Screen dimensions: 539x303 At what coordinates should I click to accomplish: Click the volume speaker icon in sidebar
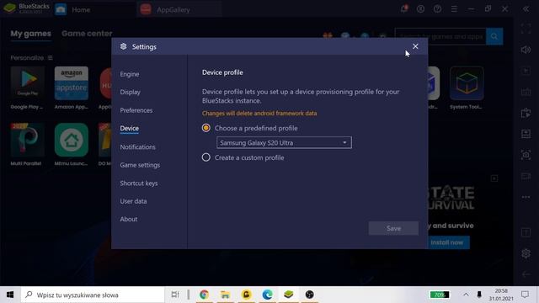(526, 50)
